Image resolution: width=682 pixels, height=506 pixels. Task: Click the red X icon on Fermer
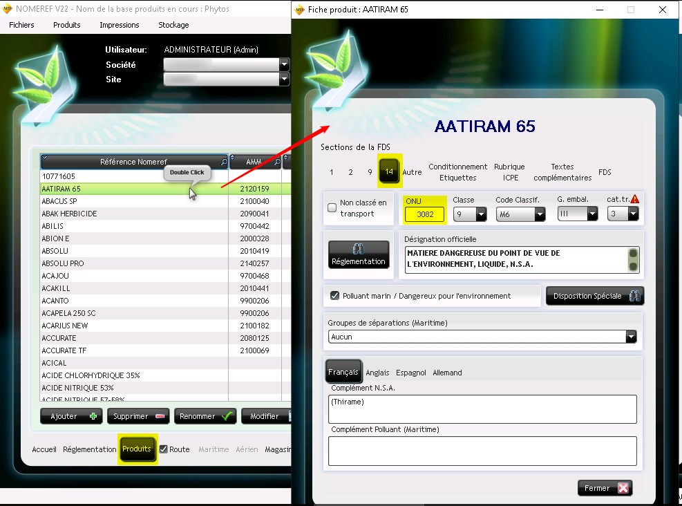623,488
